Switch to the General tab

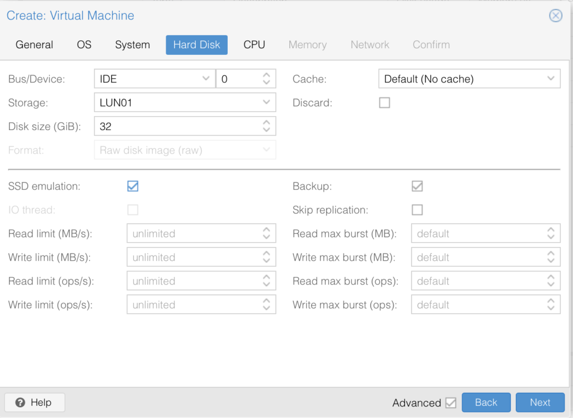pyautogui.click(x=34, y=45)
